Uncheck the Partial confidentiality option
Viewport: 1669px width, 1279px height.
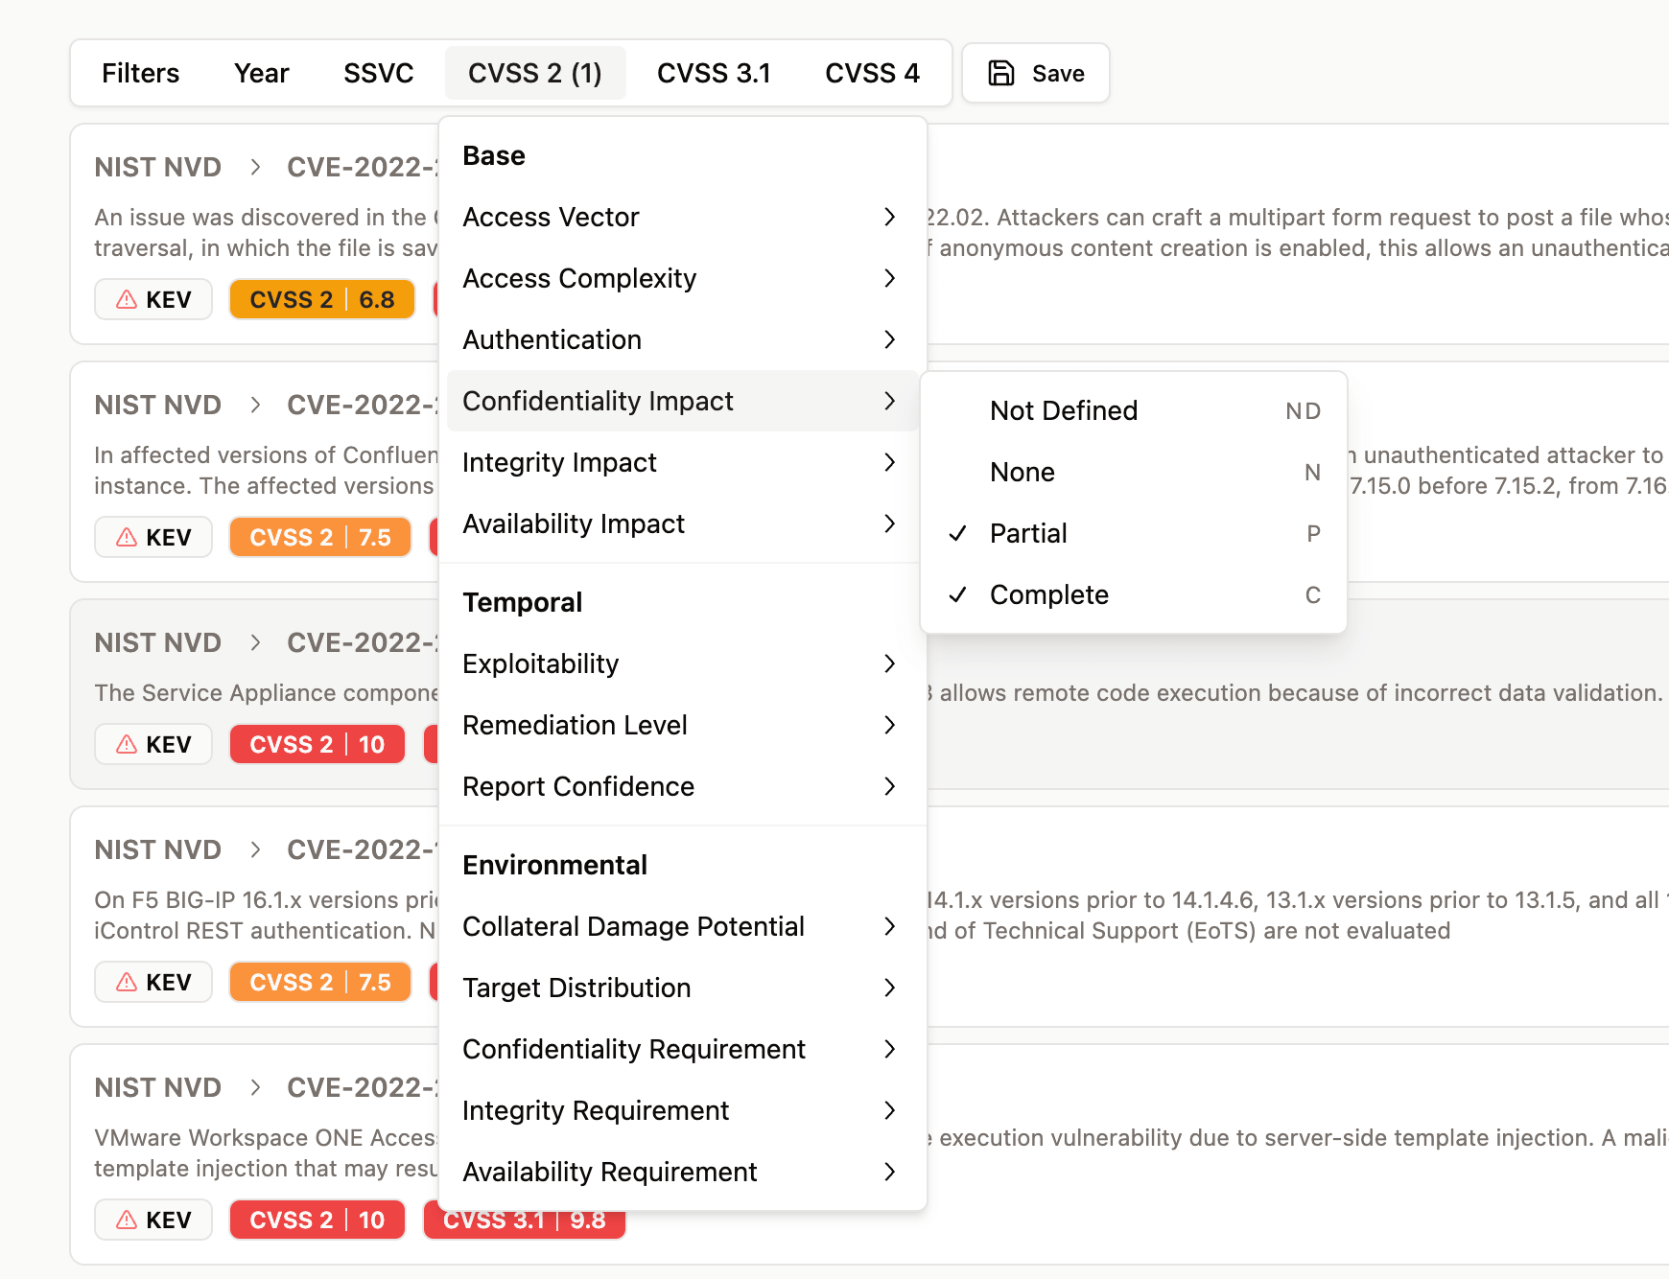[x=1028, y=534]
